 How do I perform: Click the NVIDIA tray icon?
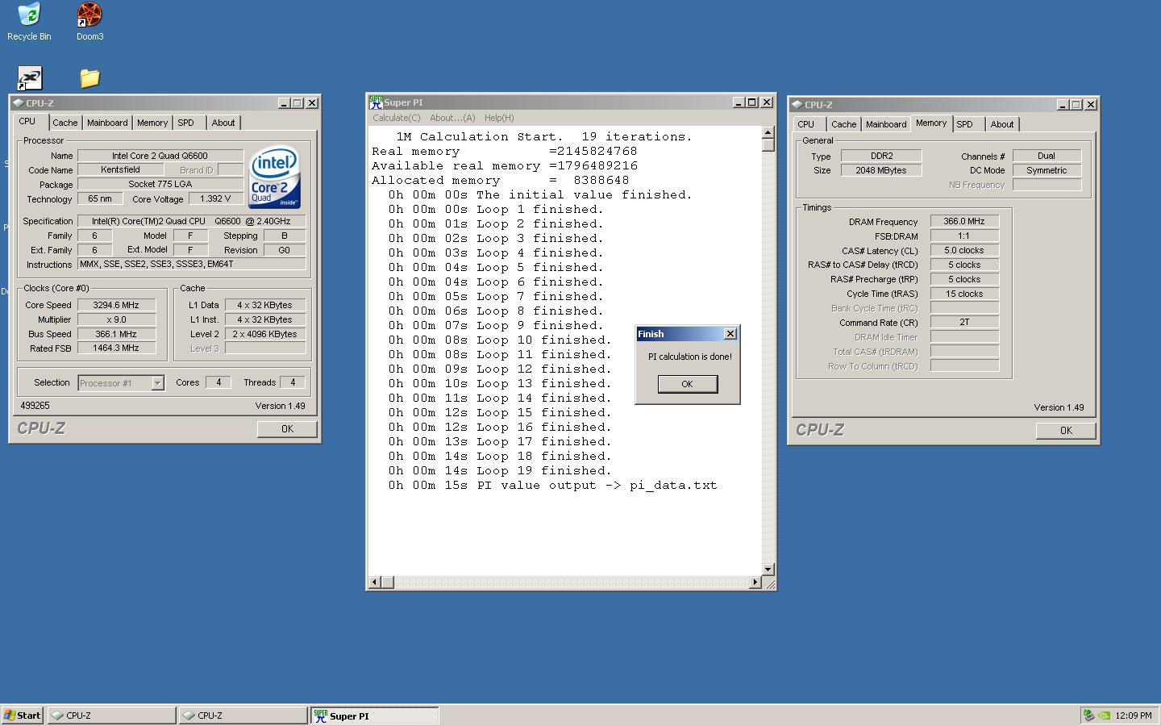(1104, 715)
